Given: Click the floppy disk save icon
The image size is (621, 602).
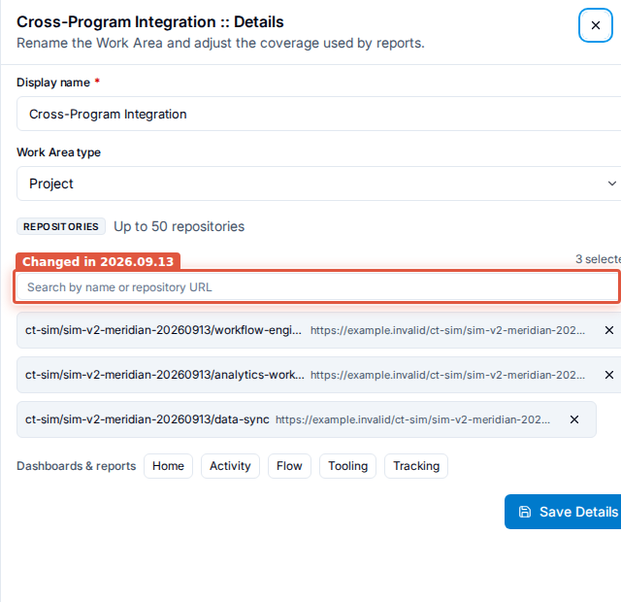Looking at the screenshot, I should [525, 512].
